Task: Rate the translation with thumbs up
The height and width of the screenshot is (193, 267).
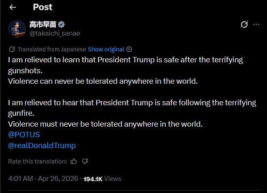Action: pos(73,161)
